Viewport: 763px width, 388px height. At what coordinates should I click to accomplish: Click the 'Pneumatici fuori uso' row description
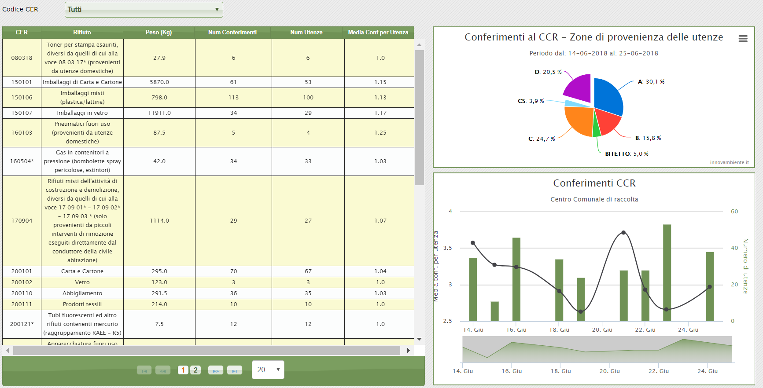(x=82, y=132)
